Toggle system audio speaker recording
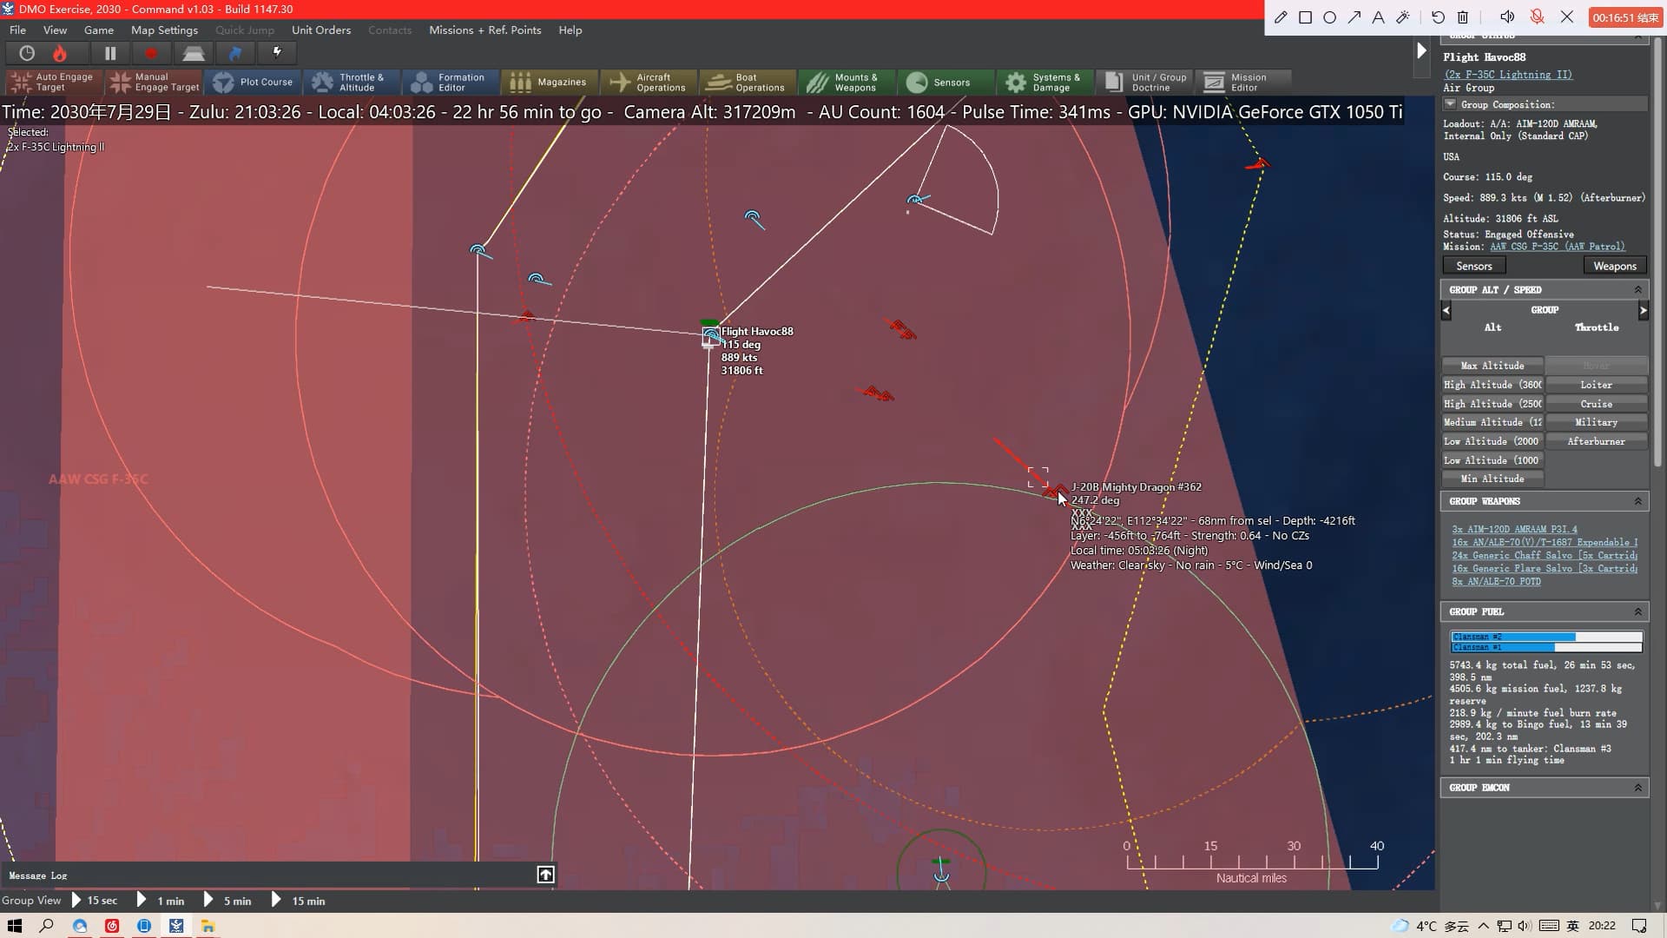The image size is (1667, 938). click(1507, 17)
